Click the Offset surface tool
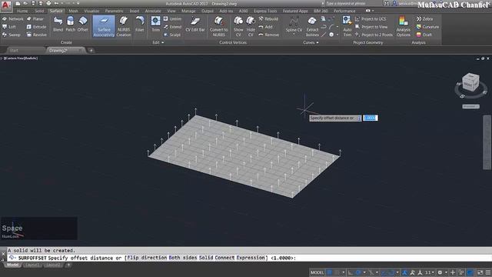This screenshot has width=492, height=277. 82,24
